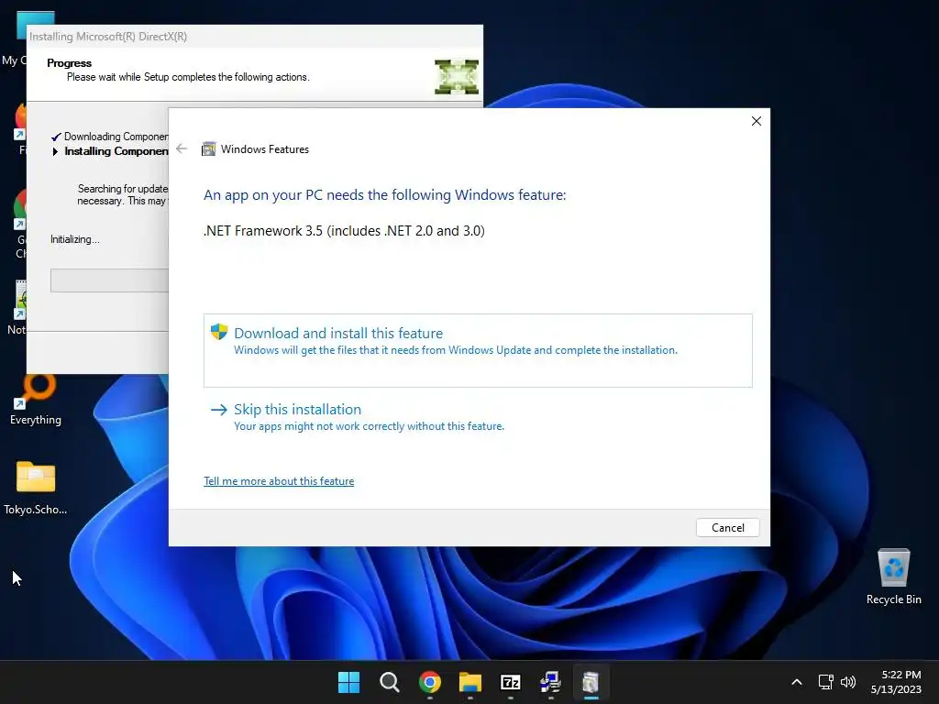The width and height of the screenshot is (939, 704).
Task: Open the Windows Start menu
Action: click(348, 682)
